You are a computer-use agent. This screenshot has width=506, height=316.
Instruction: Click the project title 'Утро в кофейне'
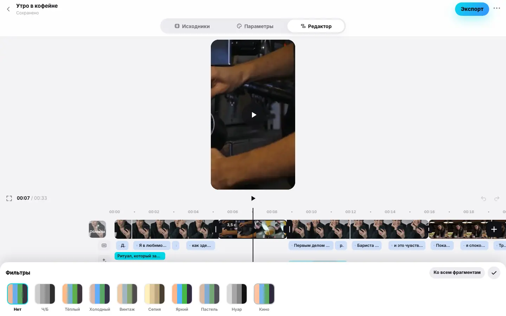point(37,6)
